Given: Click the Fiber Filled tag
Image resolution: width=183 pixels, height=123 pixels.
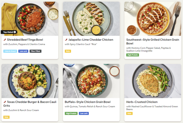Looking at the screenshot, I should 35,51.
